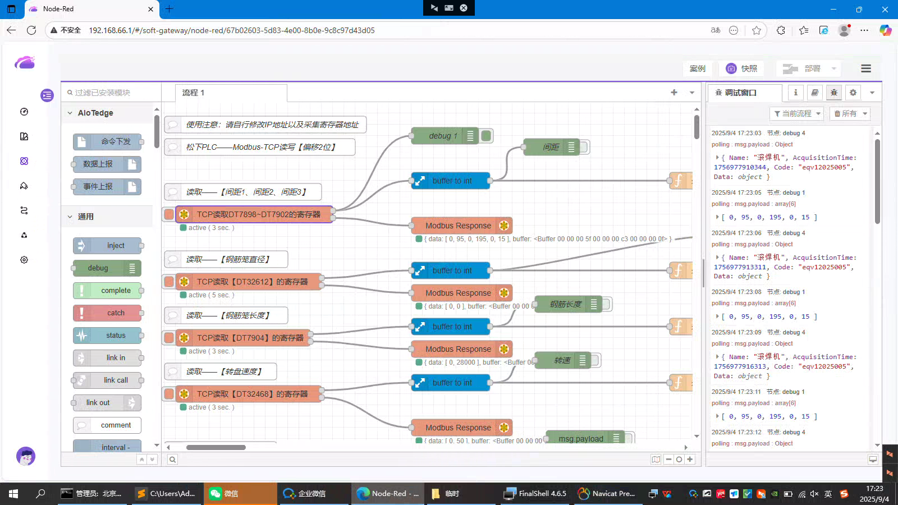Select the 命令下发 node in palette

(x=107, y=141)
